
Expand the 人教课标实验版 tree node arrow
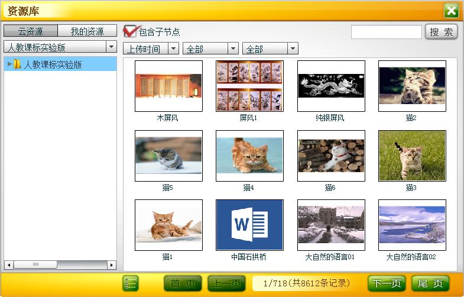point(9,64)
